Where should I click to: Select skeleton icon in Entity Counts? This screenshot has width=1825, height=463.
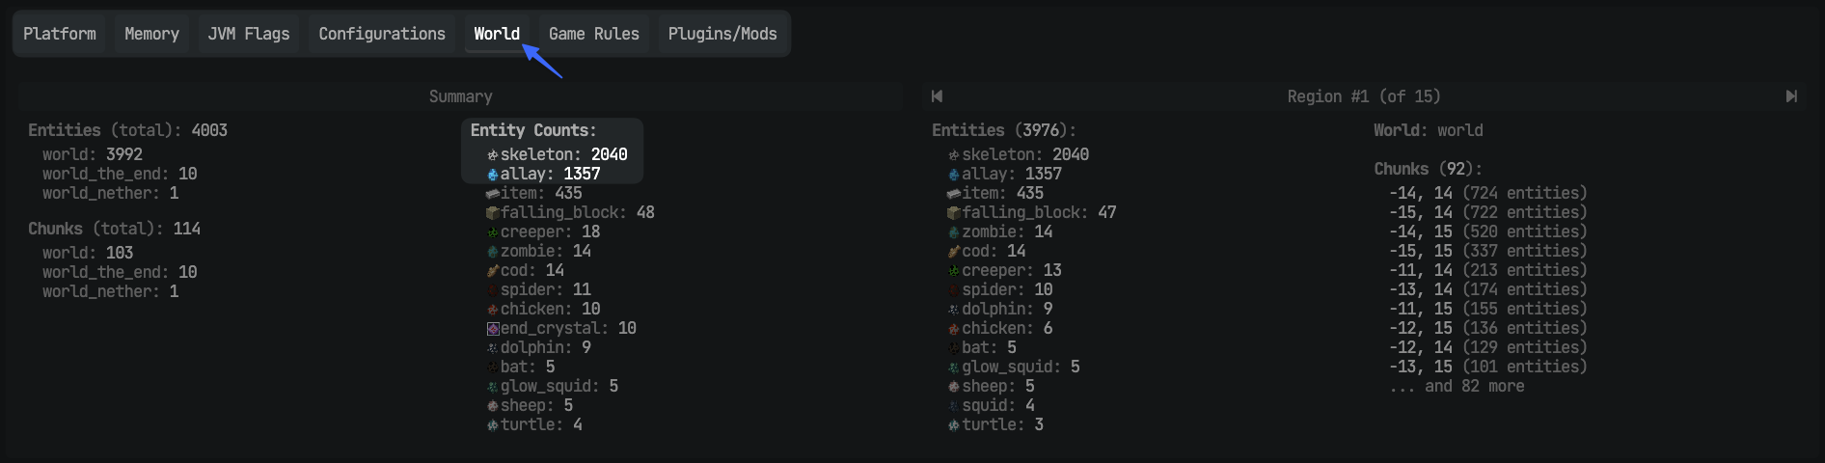[493, 154]
